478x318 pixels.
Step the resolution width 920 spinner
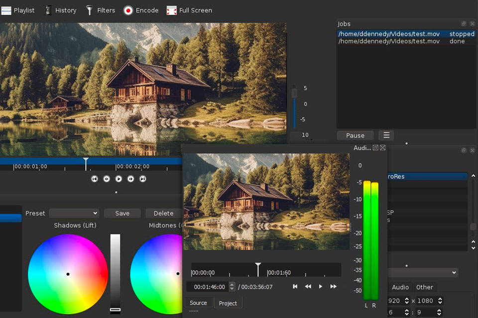click(406, 301)
